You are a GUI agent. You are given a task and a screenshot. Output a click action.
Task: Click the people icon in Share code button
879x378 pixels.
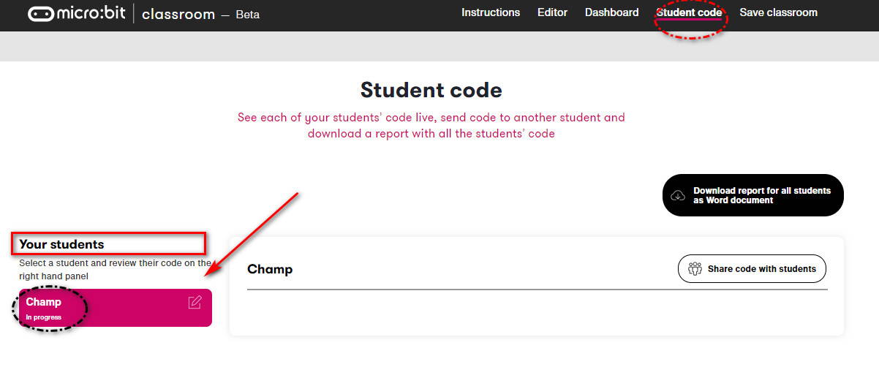pyautogui.click(x=695, y=268)
